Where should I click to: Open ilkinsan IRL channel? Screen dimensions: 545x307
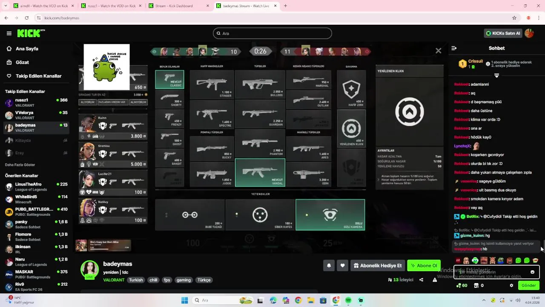(37, 249)
